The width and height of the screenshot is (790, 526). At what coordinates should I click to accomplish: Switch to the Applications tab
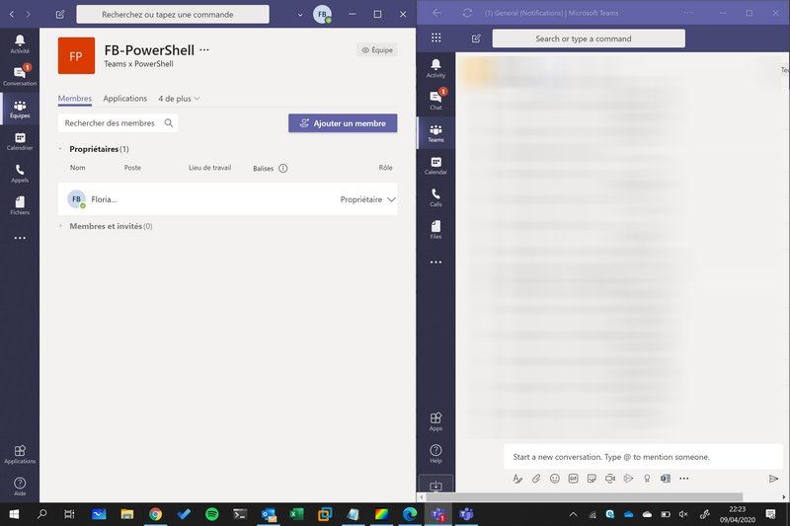125,99
